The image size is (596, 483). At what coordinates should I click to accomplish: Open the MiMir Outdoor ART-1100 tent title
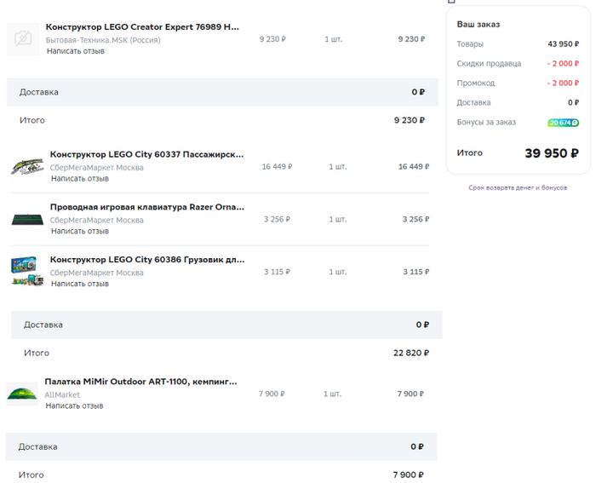(140, 382)
